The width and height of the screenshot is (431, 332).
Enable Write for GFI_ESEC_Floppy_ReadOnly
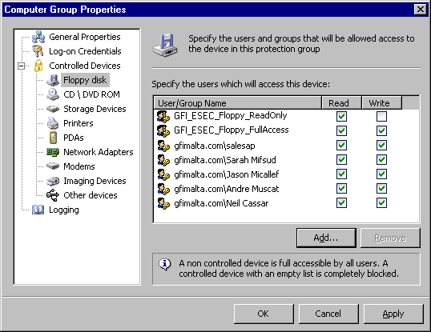(x=381, y=116)
